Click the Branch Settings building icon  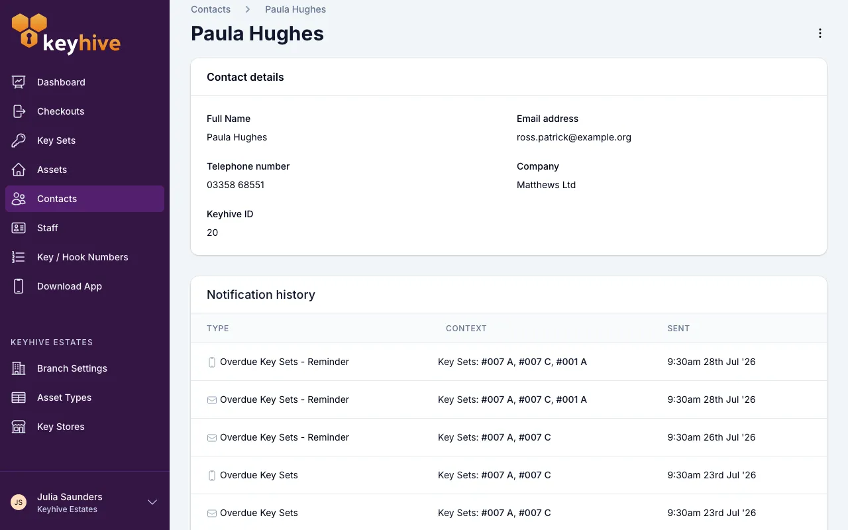pyautogui.click(x=19, y=368)
